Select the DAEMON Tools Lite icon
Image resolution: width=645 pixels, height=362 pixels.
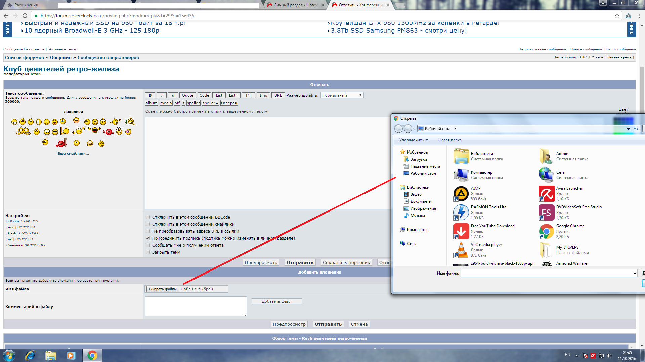(x=461, y=213)
